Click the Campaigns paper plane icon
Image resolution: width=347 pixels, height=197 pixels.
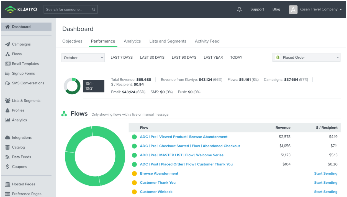click(7, 44)
